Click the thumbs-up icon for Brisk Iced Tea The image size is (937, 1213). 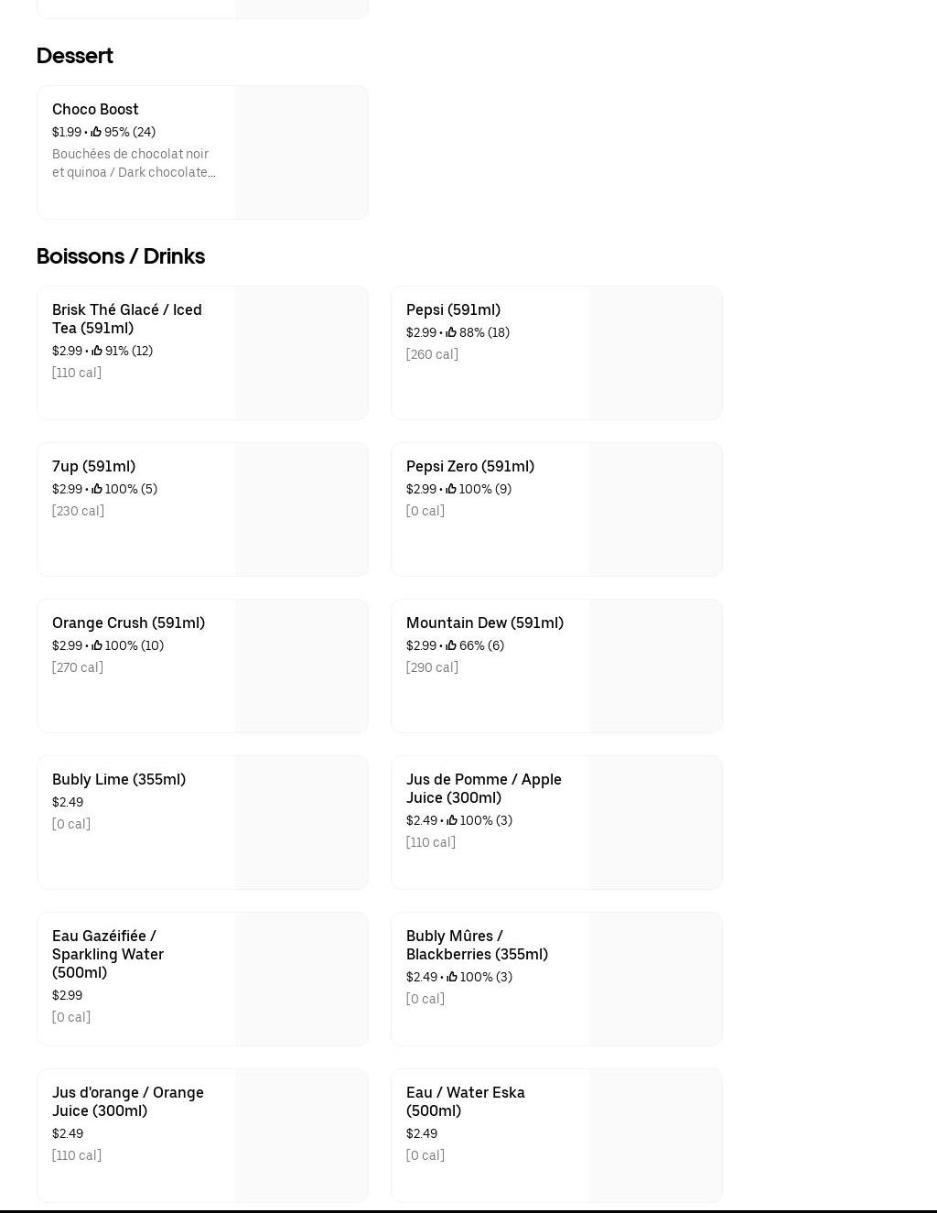97,351
